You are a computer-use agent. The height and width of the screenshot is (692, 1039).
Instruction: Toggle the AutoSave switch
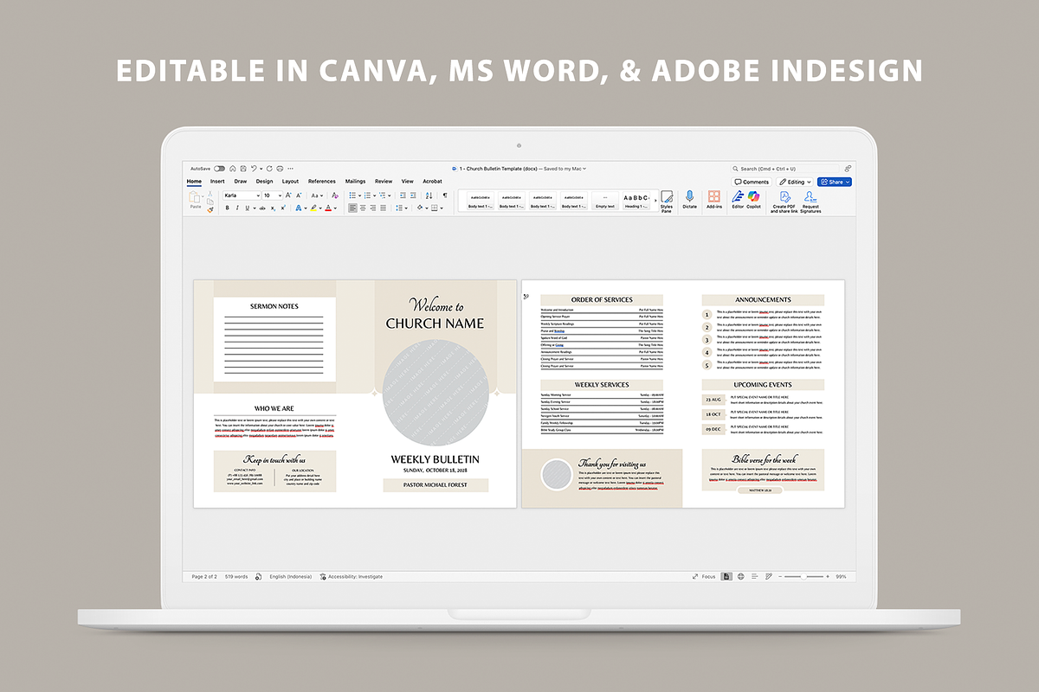tap(219, 169)
